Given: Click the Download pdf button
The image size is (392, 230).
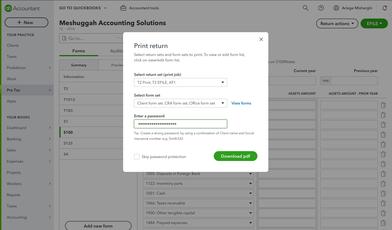Looking at the screenshot, I should (236, 156).
